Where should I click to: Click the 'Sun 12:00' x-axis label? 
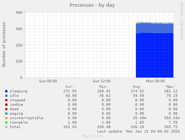click(102, 81)
